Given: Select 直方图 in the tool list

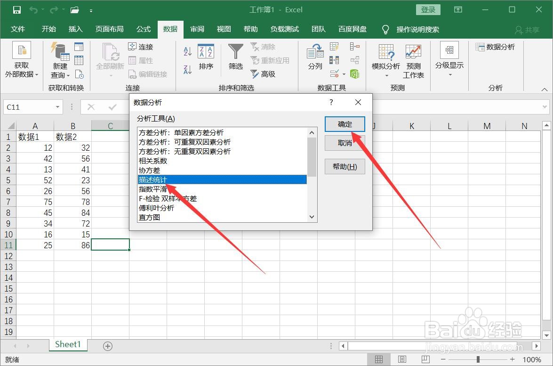Looking at the screenshot, I should pos(222,218).
